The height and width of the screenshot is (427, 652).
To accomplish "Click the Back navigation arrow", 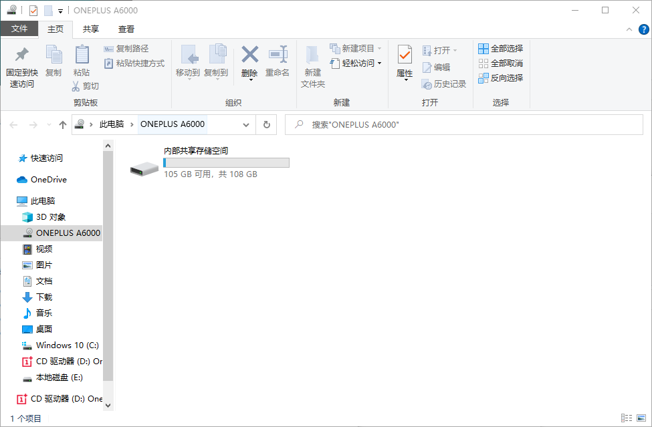I will point(13,124).
